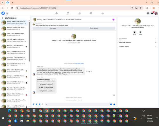Open the Watch video tab icon
The image size is (159, 126).
coord(68,13)
